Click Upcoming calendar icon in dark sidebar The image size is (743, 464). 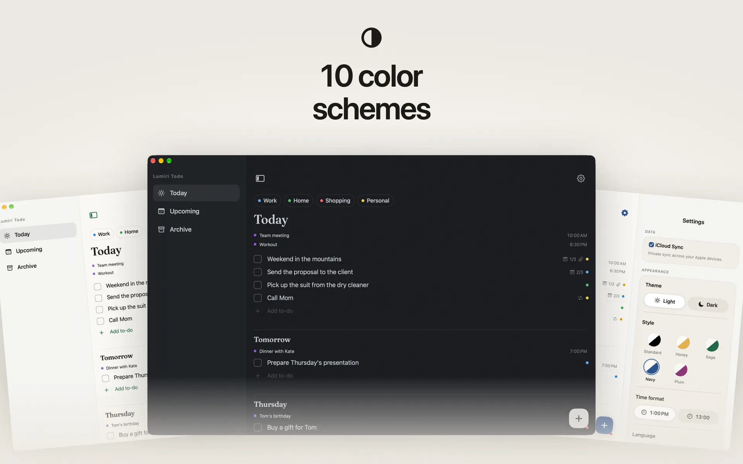(161, 211)
